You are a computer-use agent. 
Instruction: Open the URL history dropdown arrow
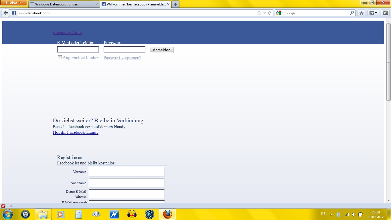[x=265, y=13]
